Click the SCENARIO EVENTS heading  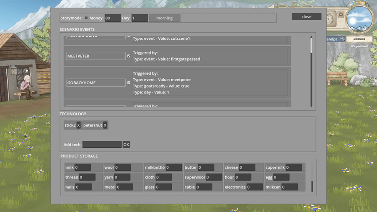click(77, 30)
